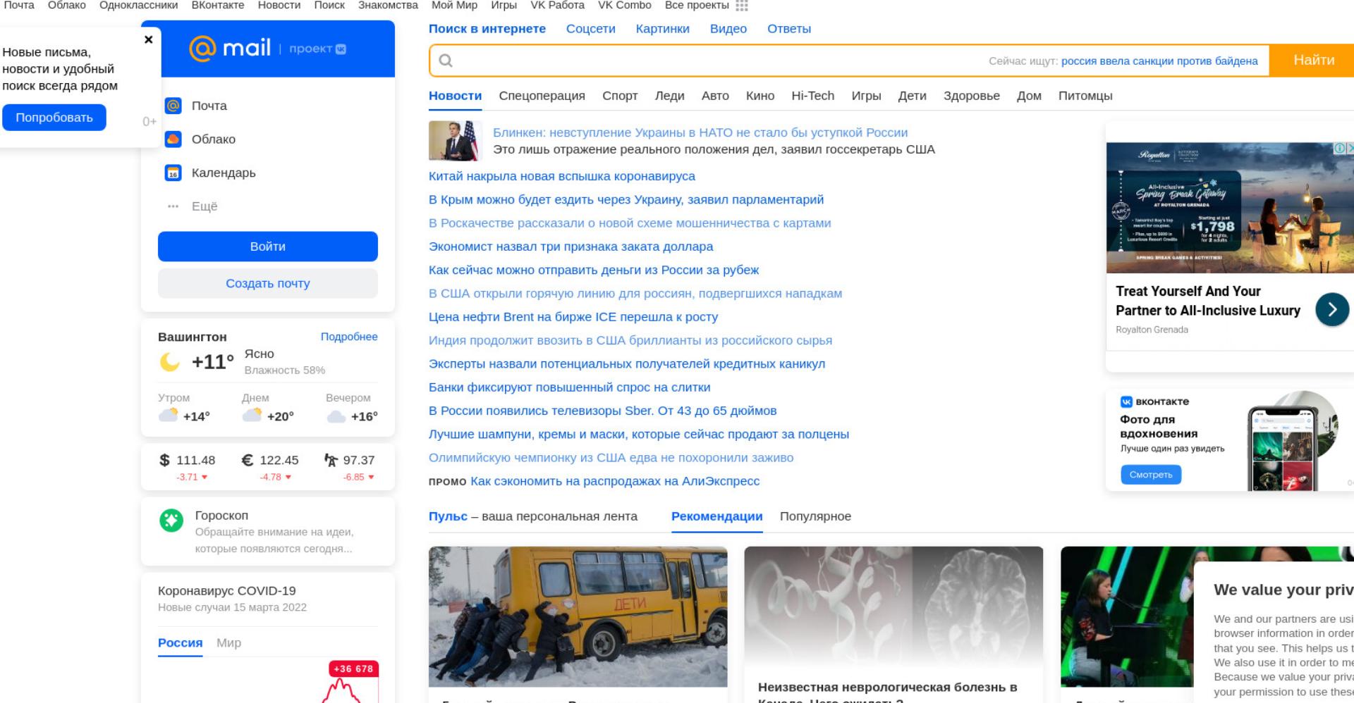Close the promo popup with X
Image resolution: width=1354 pixels, height=703 pixels.
pos(148,39)
